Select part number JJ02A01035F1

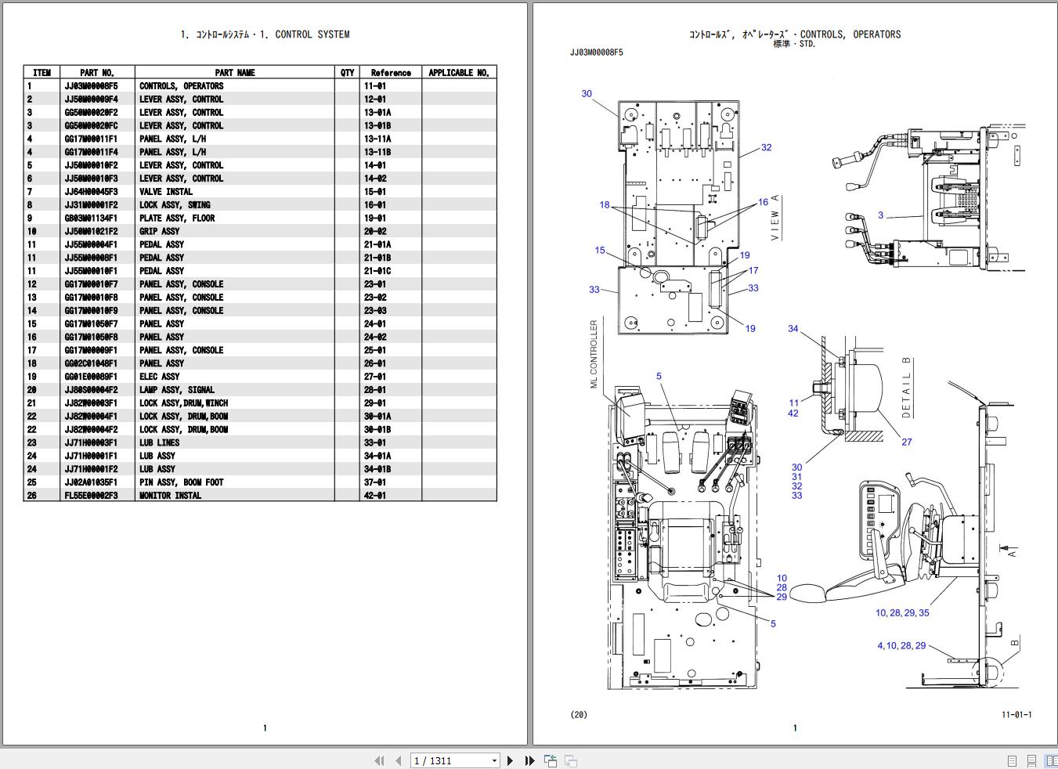91,482
